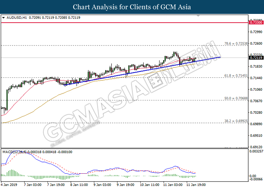Select the 50.0 = 0.70688 Fibonacci label

(x=236, y=99)
